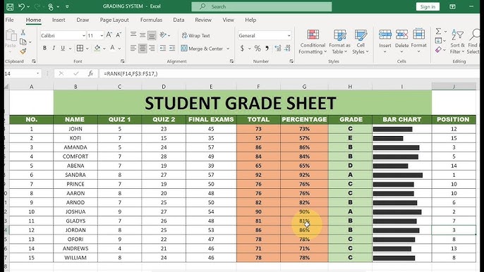484x272 pixels.
Task: Open Merge & Center dropdown arrow
Action: tap(228, 49)
